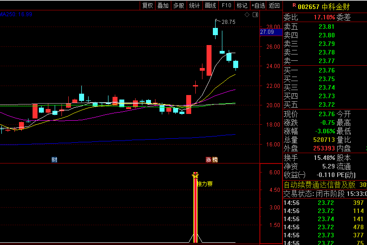Click 卖四 price 23.80
The height and width of the screenshot is (245, 367).
point(326,35)
